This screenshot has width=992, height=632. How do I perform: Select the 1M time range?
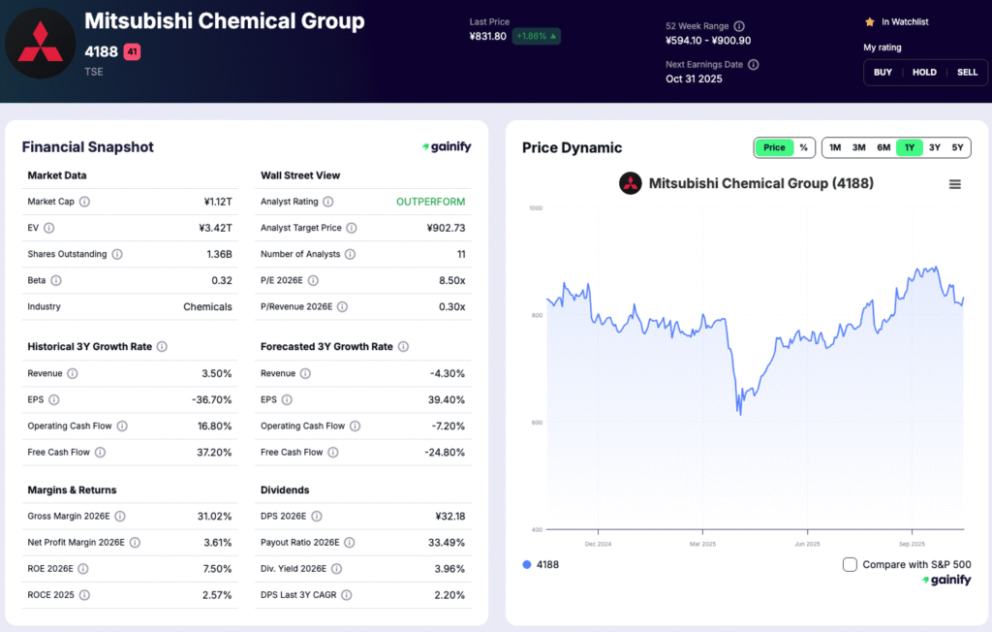click(835, 147)
